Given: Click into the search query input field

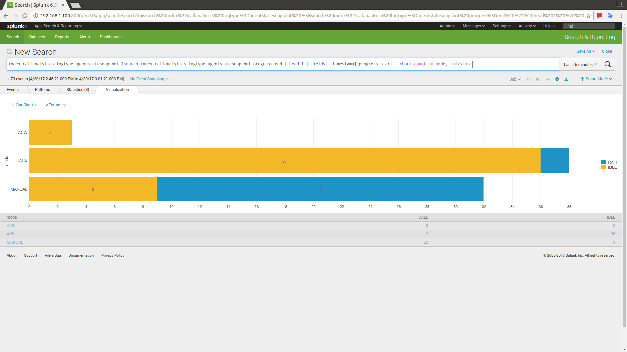Looking at the screenshot, I should point(283,64).
